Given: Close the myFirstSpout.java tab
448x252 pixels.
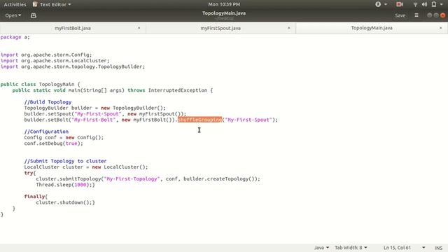Looking at the screenshot, I should coord(289,28).
